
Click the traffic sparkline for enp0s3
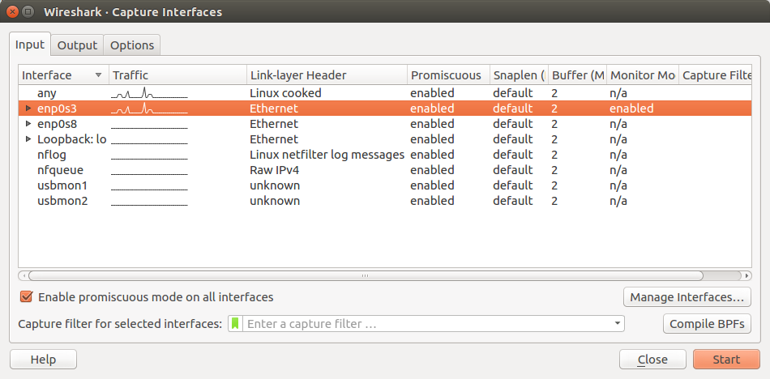coord(149,109)
